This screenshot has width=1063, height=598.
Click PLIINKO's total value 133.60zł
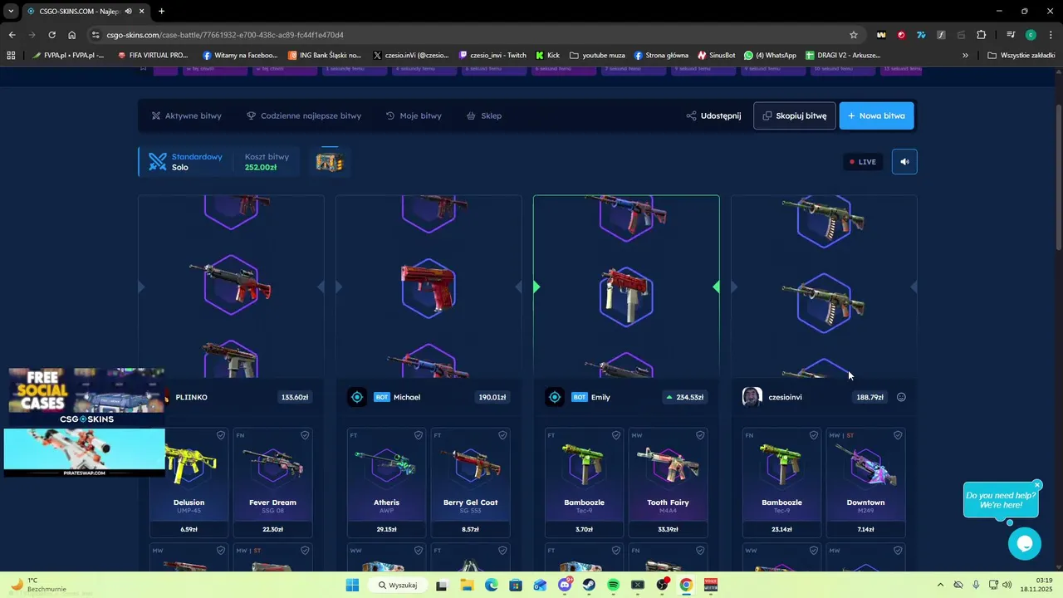[x=295, y=397]
